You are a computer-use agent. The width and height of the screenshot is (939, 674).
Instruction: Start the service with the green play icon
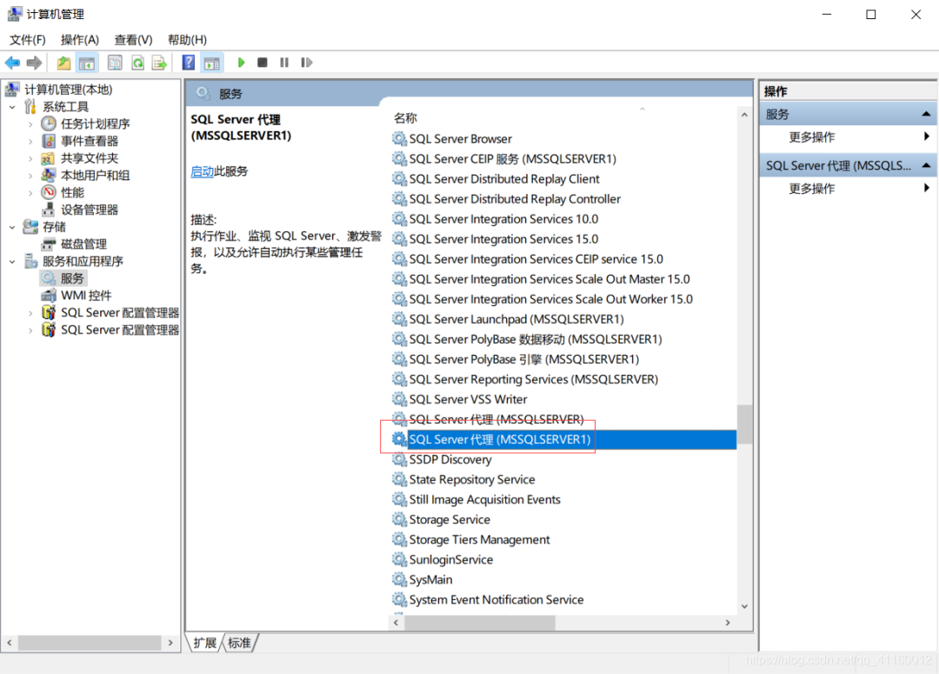(x=241, y=62)
